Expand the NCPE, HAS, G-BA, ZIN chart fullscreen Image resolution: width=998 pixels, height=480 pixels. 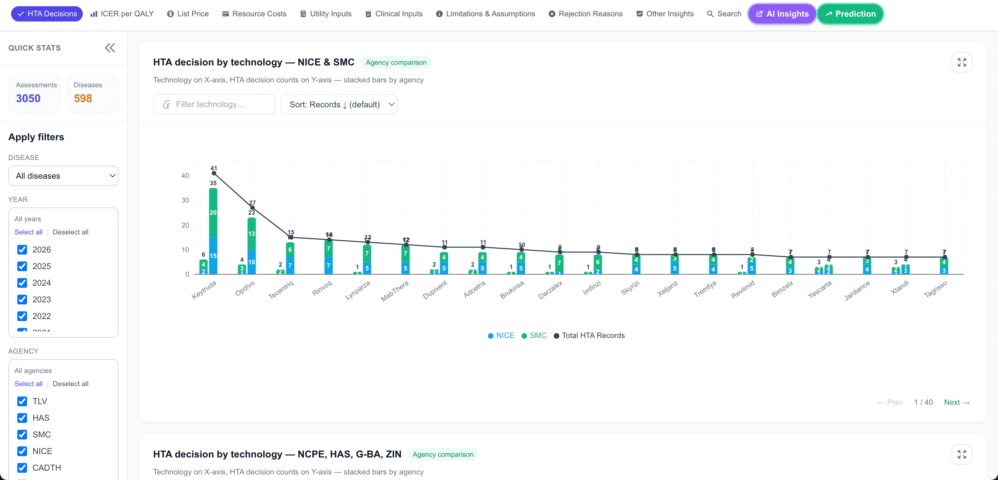(962, 454)
